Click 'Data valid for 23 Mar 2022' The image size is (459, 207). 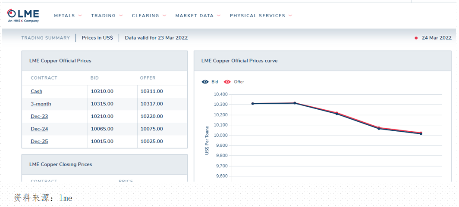(x=156, y=38)
